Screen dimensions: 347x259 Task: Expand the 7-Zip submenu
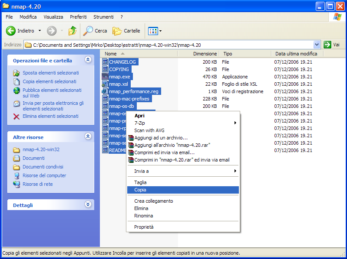(235, 123)
